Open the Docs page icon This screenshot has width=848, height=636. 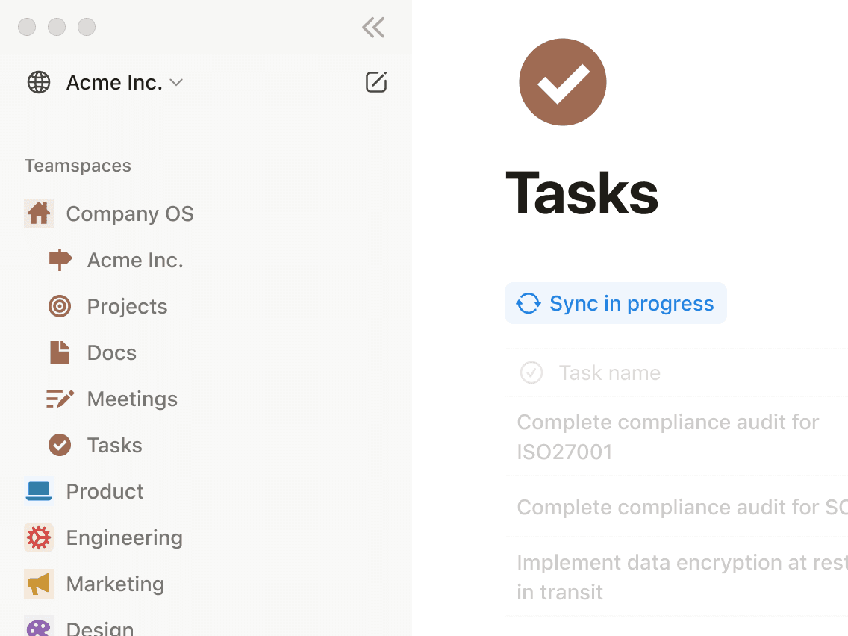click(59, 352)
